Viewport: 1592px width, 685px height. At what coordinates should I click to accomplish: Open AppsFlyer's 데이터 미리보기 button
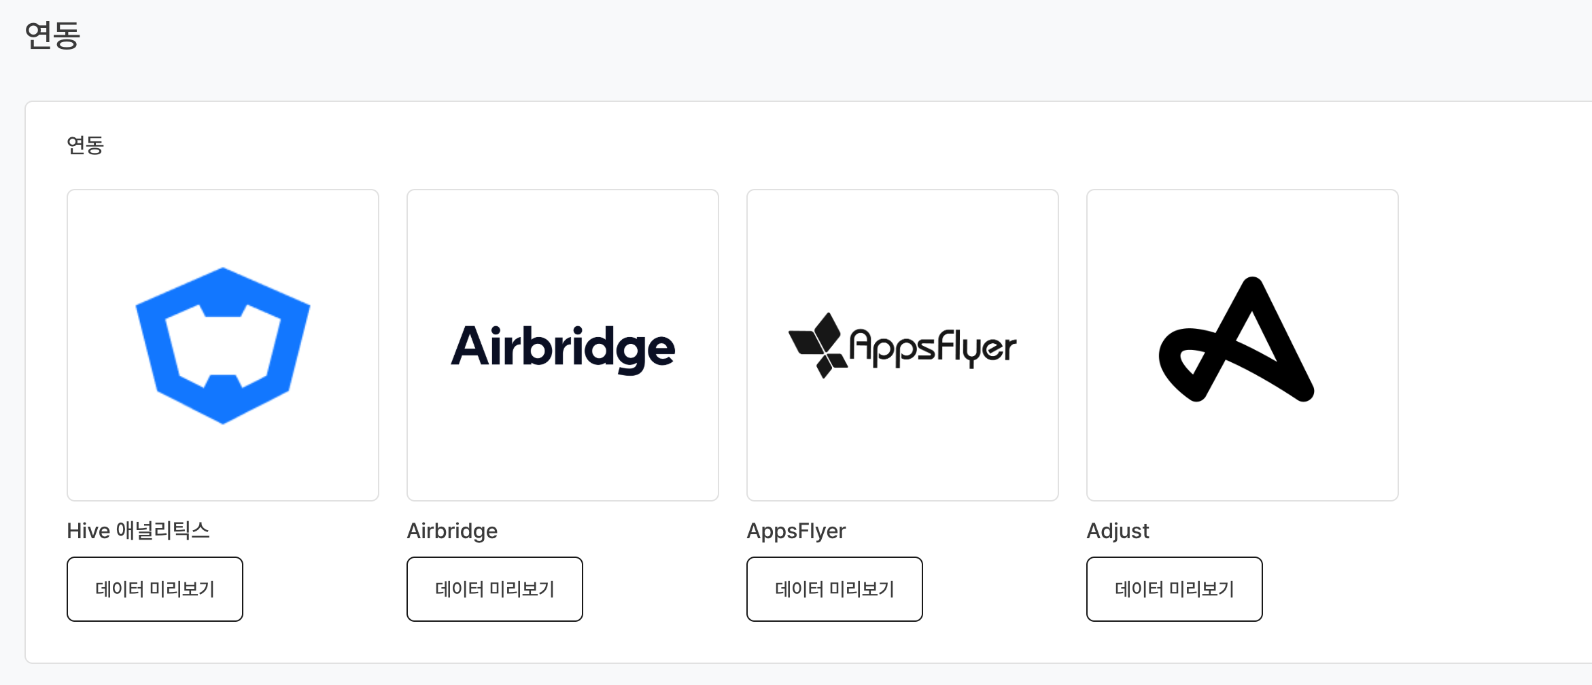[835, 589]
